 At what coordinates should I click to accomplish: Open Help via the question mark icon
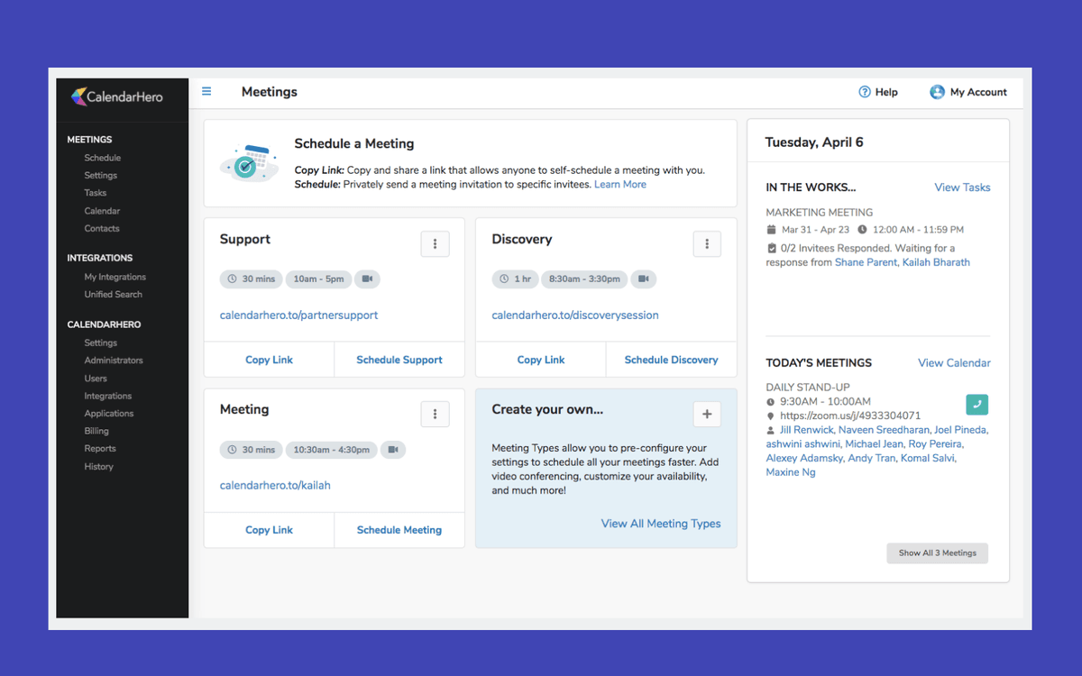click(865, 92)
